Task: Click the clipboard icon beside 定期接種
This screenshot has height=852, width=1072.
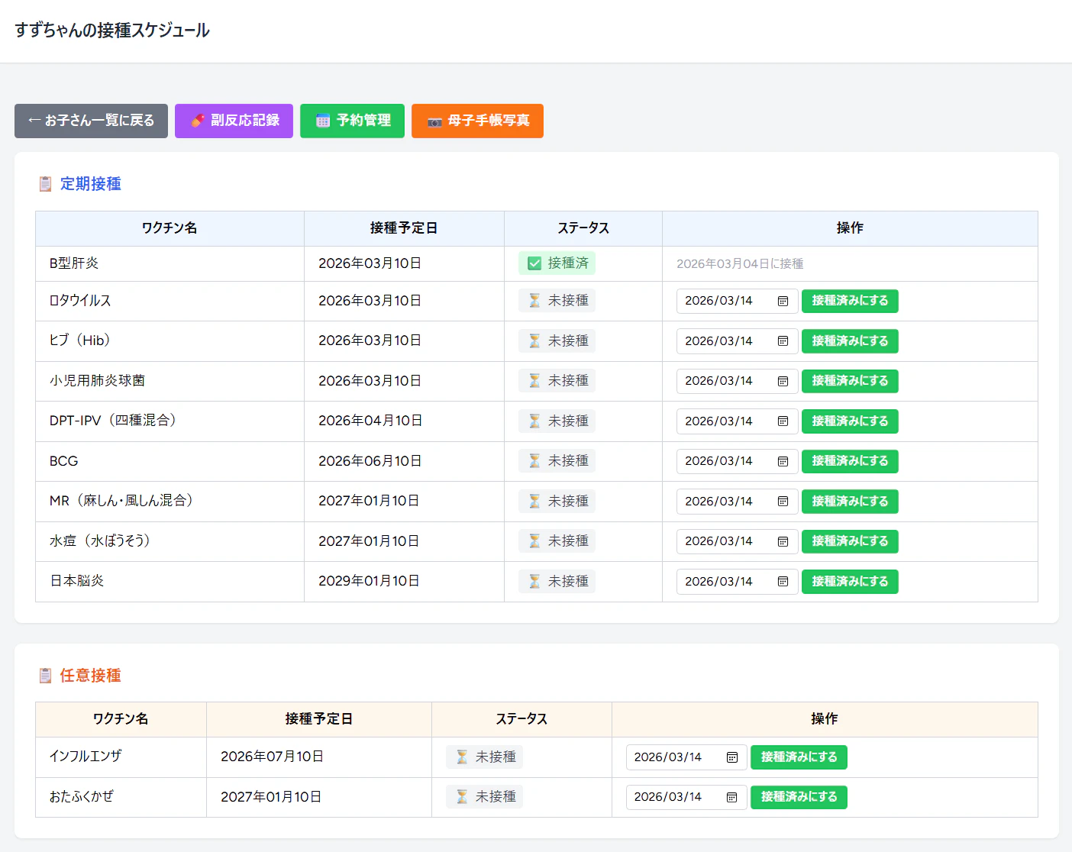Action: [x=46, y=184]
